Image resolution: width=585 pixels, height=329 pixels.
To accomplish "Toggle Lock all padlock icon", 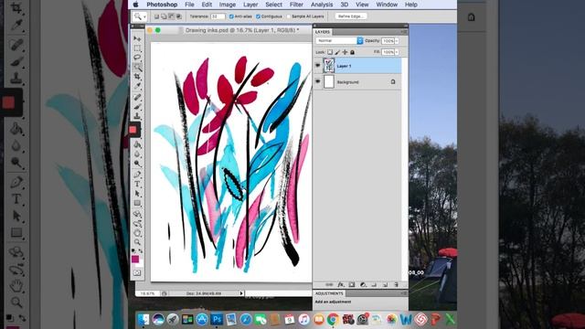I will tap(352, 52).
